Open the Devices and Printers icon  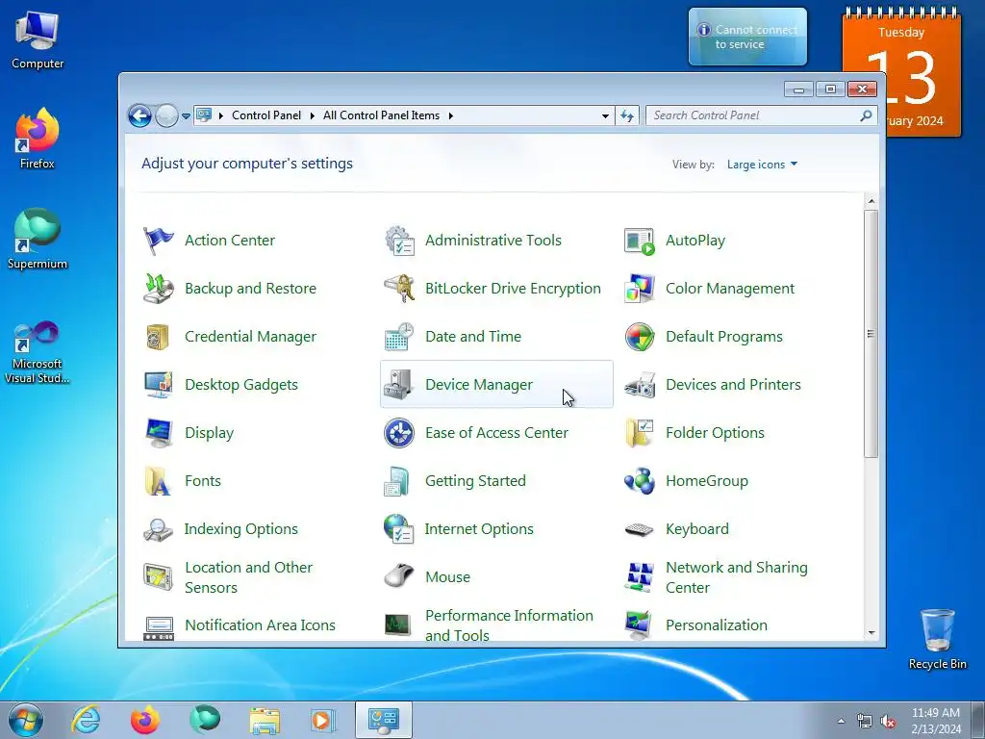click(x=640, y=385)
